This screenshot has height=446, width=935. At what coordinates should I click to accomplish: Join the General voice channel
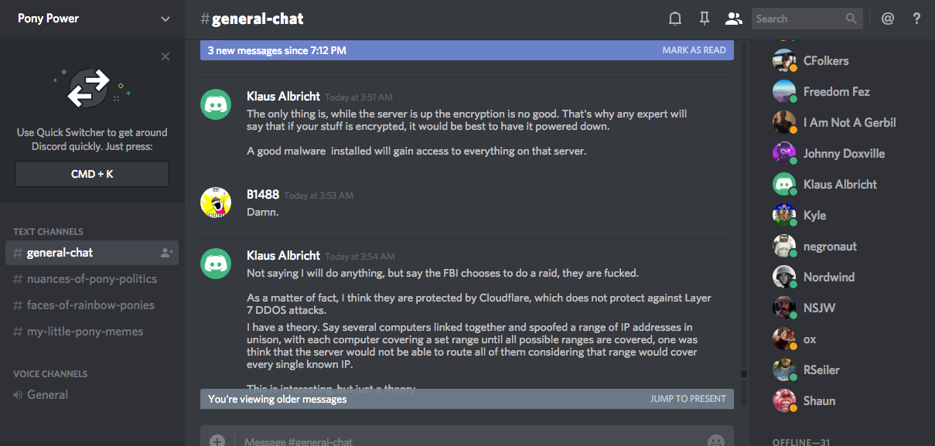coord(47,395)
